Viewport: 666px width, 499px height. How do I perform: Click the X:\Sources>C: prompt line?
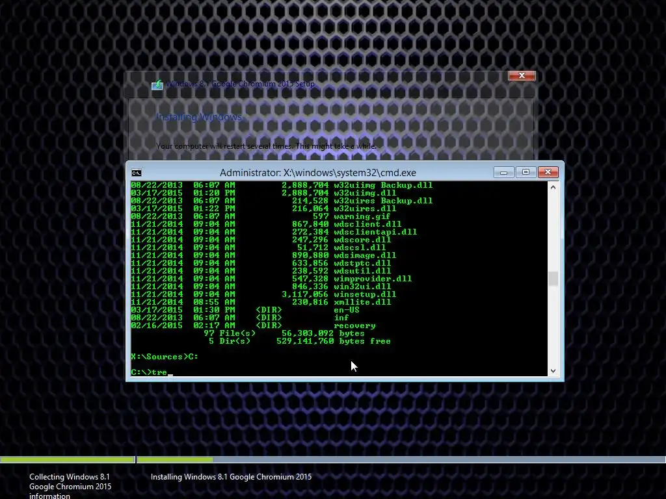pyautogui.click(x=165, y=357)
